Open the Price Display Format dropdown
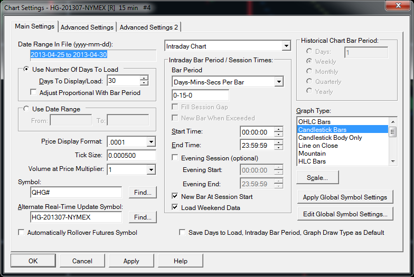414x277 pixels. 151,142
